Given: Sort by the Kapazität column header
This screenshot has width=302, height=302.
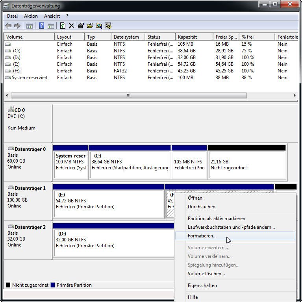Looking at the screenshot, I should coord(194,37).
